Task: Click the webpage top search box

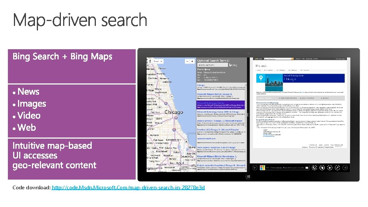Action: pyautogui.click(x=277, y=59)
